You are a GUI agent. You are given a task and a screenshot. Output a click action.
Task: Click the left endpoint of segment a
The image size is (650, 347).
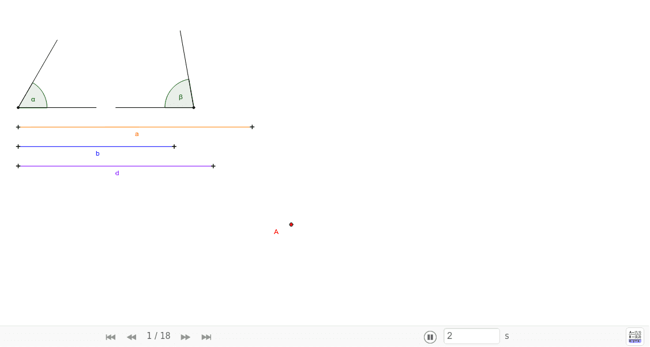tap(18, 127)
